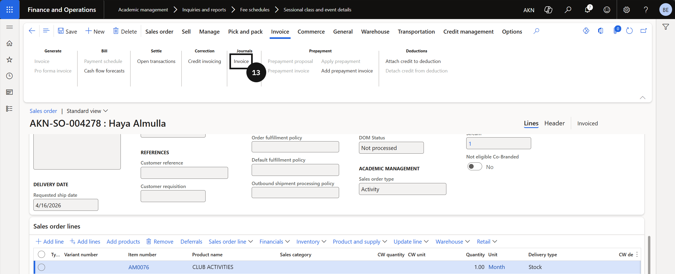Create New sales order

(95, 31)
